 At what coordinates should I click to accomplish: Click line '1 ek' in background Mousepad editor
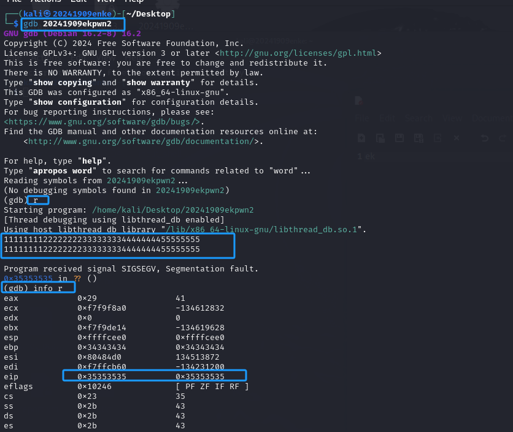(366, 156)
